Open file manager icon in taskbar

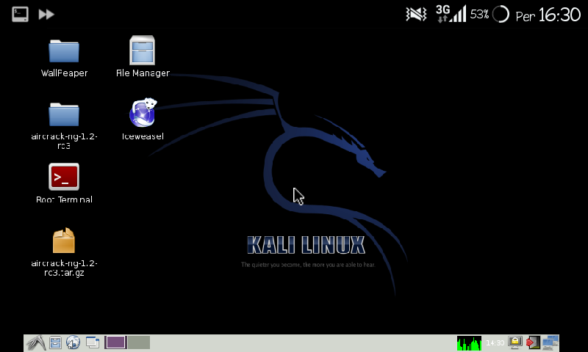[55, 342]
